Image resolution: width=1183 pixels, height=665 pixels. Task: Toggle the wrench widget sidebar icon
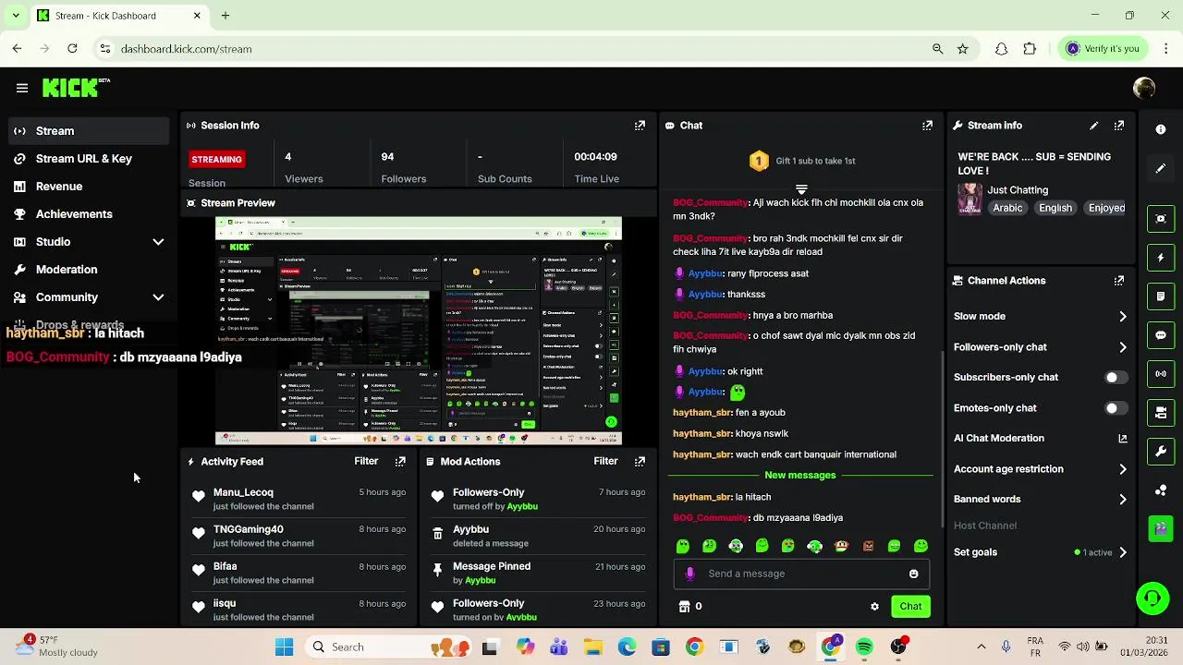coord(1161,452)
